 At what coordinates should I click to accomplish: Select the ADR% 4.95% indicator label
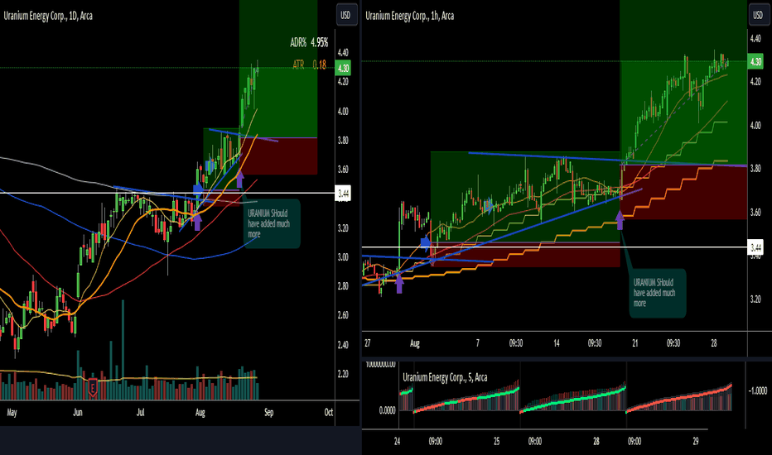pos(309,43)
